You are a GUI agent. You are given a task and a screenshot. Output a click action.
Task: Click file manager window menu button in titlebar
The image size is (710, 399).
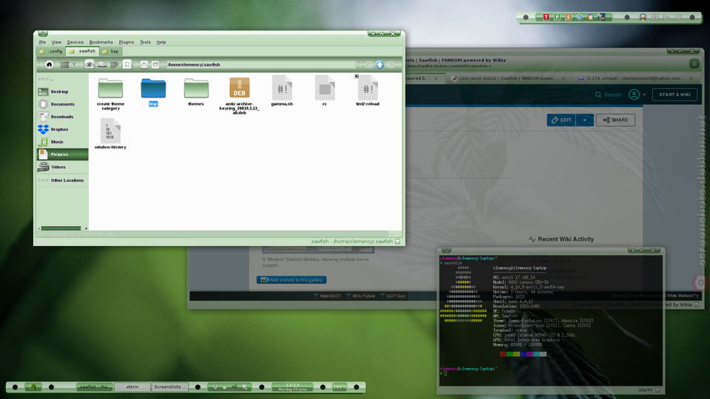point(43,33)
